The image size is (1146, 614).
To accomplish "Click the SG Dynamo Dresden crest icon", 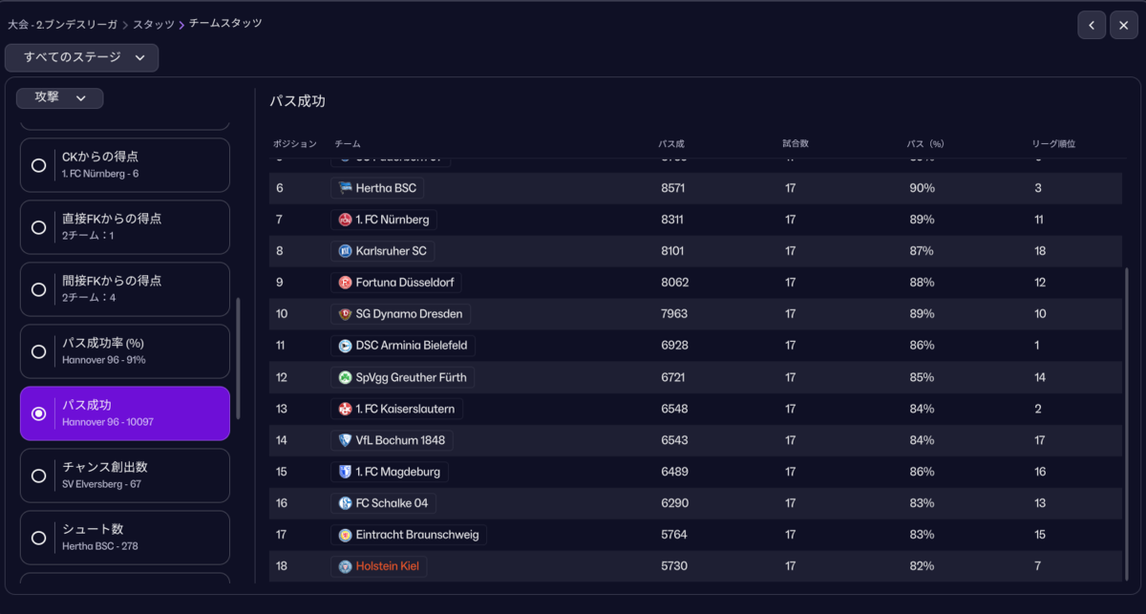I will [x=345, y=314].
